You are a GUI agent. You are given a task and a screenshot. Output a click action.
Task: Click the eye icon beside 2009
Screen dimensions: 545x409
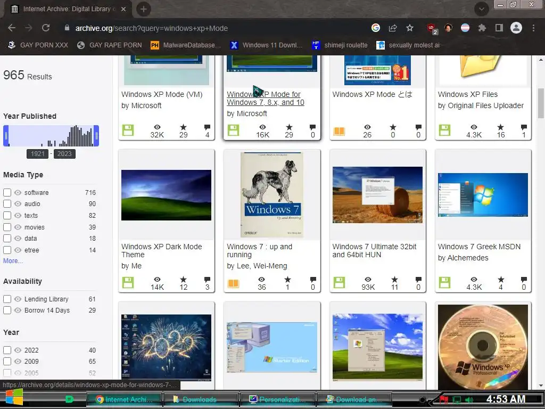point(18,361)
